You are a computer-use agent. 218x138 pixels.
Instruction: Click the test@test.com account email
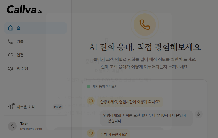point(31,129)
